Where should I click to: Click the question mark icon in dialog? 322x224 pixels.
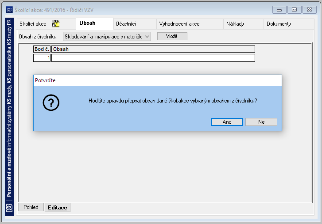coord(51,103)
